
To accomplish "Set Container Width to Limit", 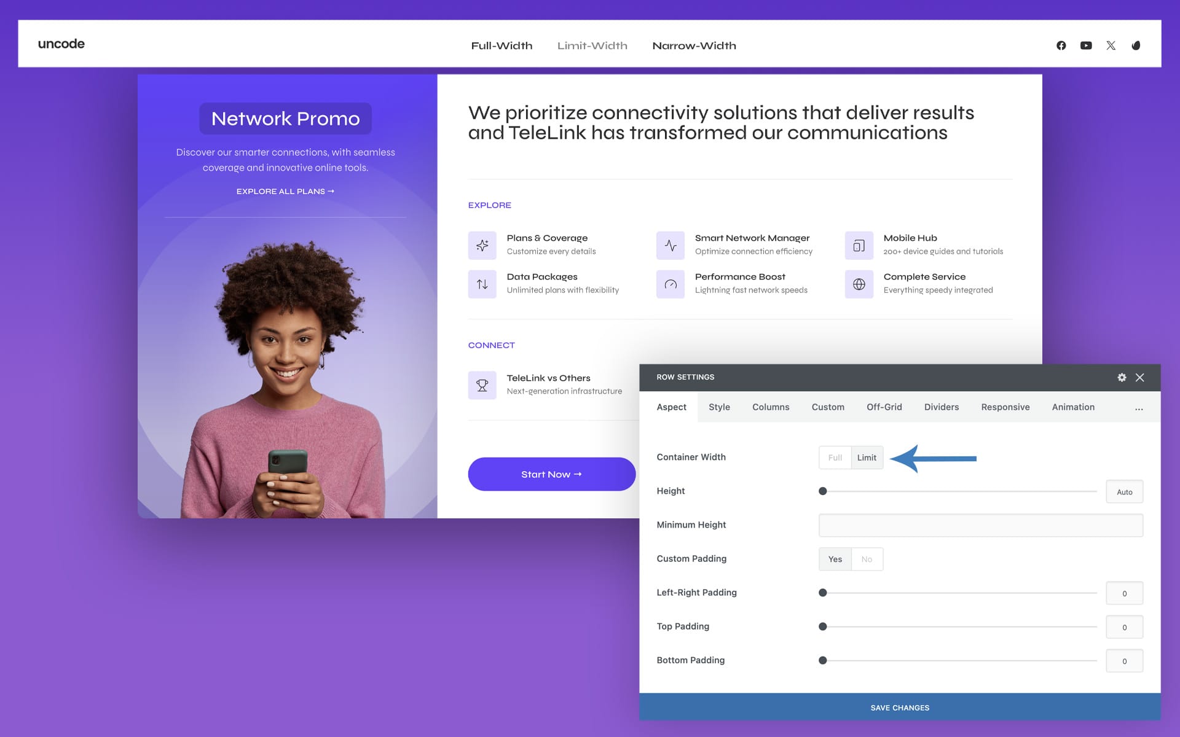I will (867, 458).
